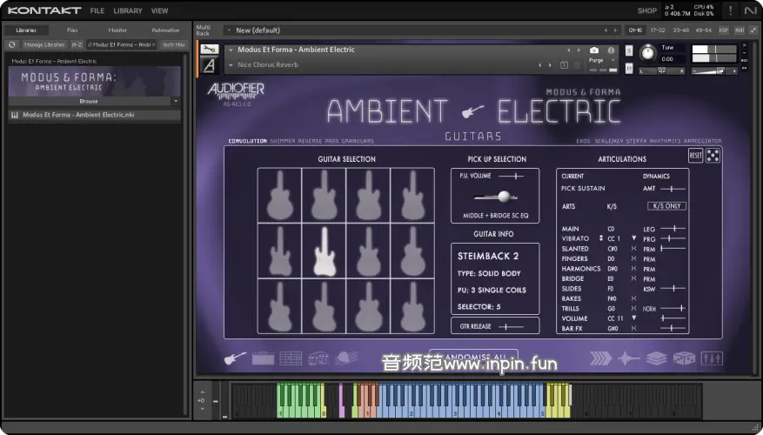Click the dice randomize icon near Reset
763x435 pixels.
[713, 156]
